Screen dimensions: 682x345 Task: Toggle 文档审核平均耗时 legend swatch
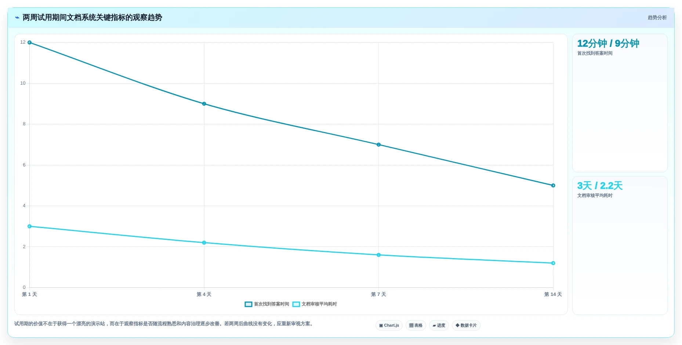296,304
